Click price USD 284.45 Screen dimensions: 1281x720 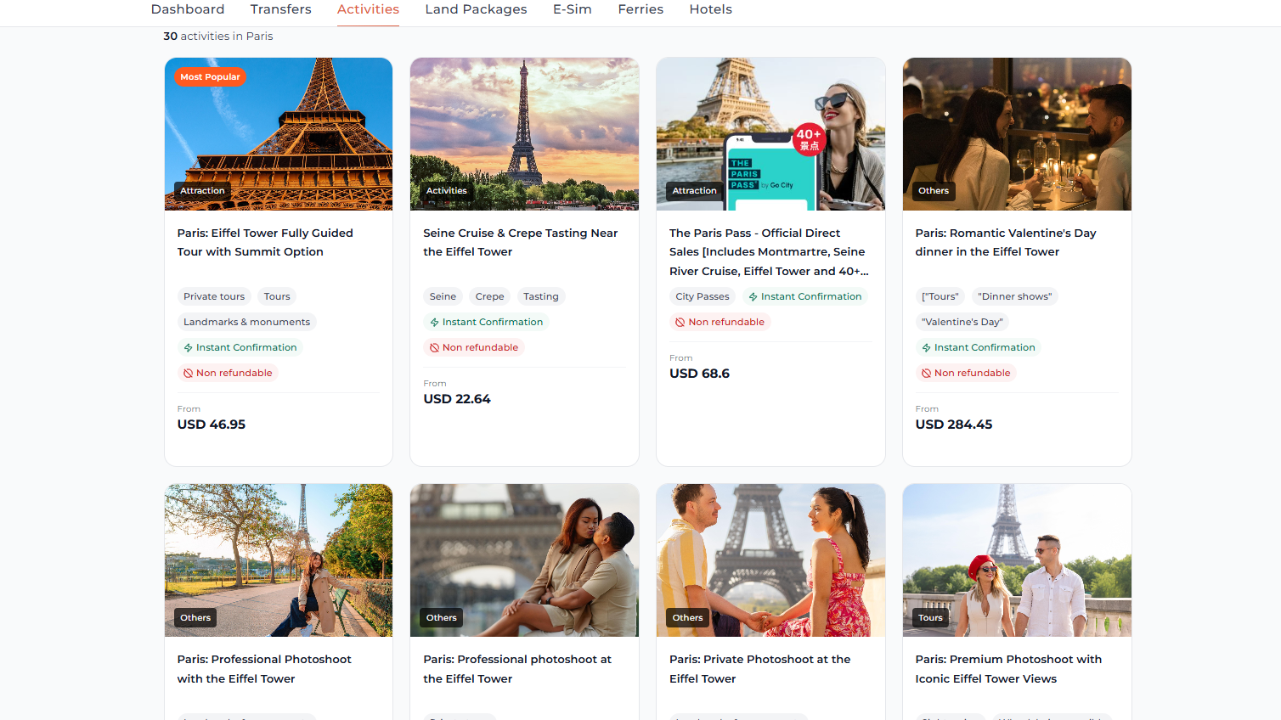pos(954,425)
